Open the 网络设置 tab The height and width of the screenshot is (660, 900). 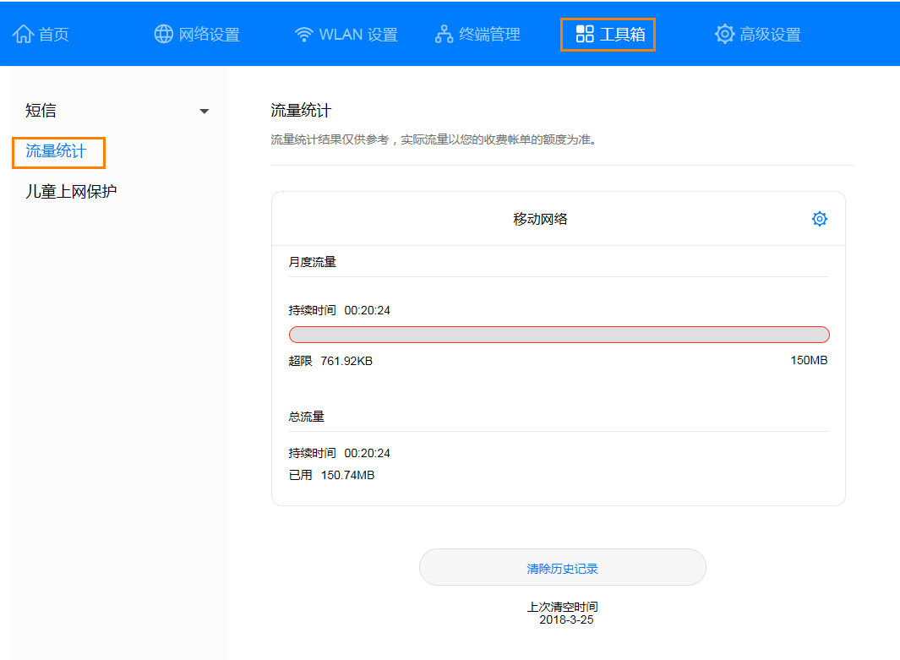pyautogui.click(x=196, y=34)
